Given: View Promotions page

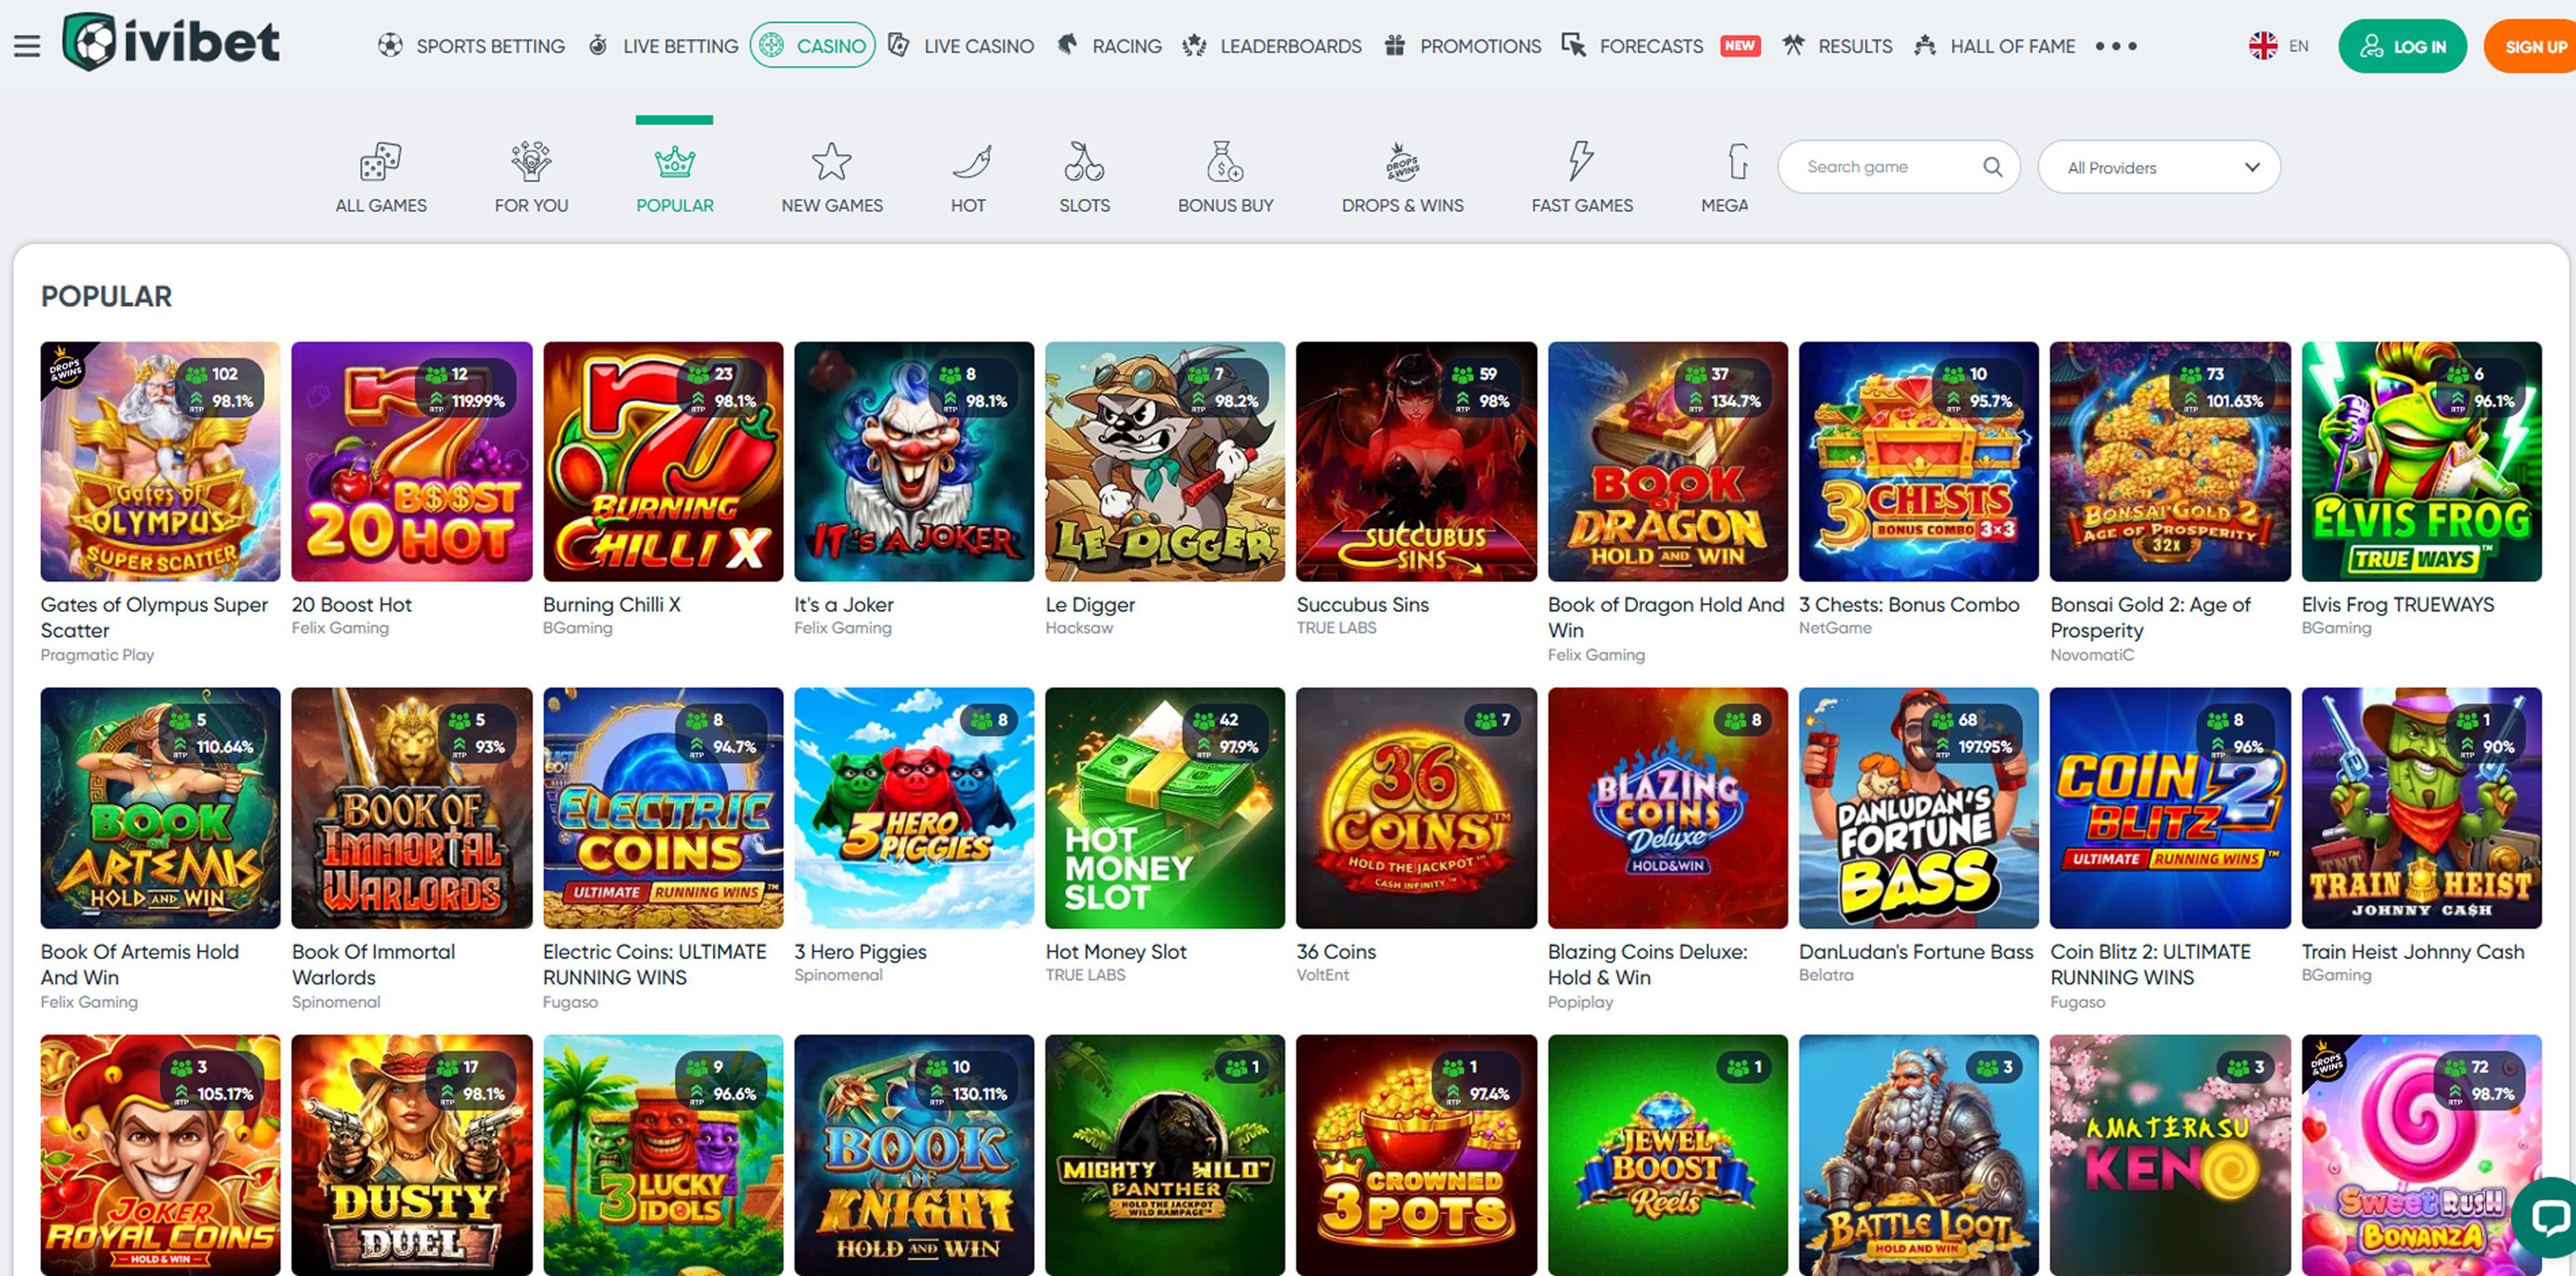Looking at the screenshot, I should click(x=1462, y=46).
